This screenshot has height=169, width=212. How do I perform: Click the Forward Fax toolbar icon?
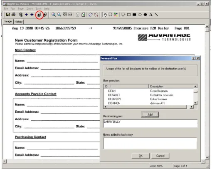(x=39, y=15)
